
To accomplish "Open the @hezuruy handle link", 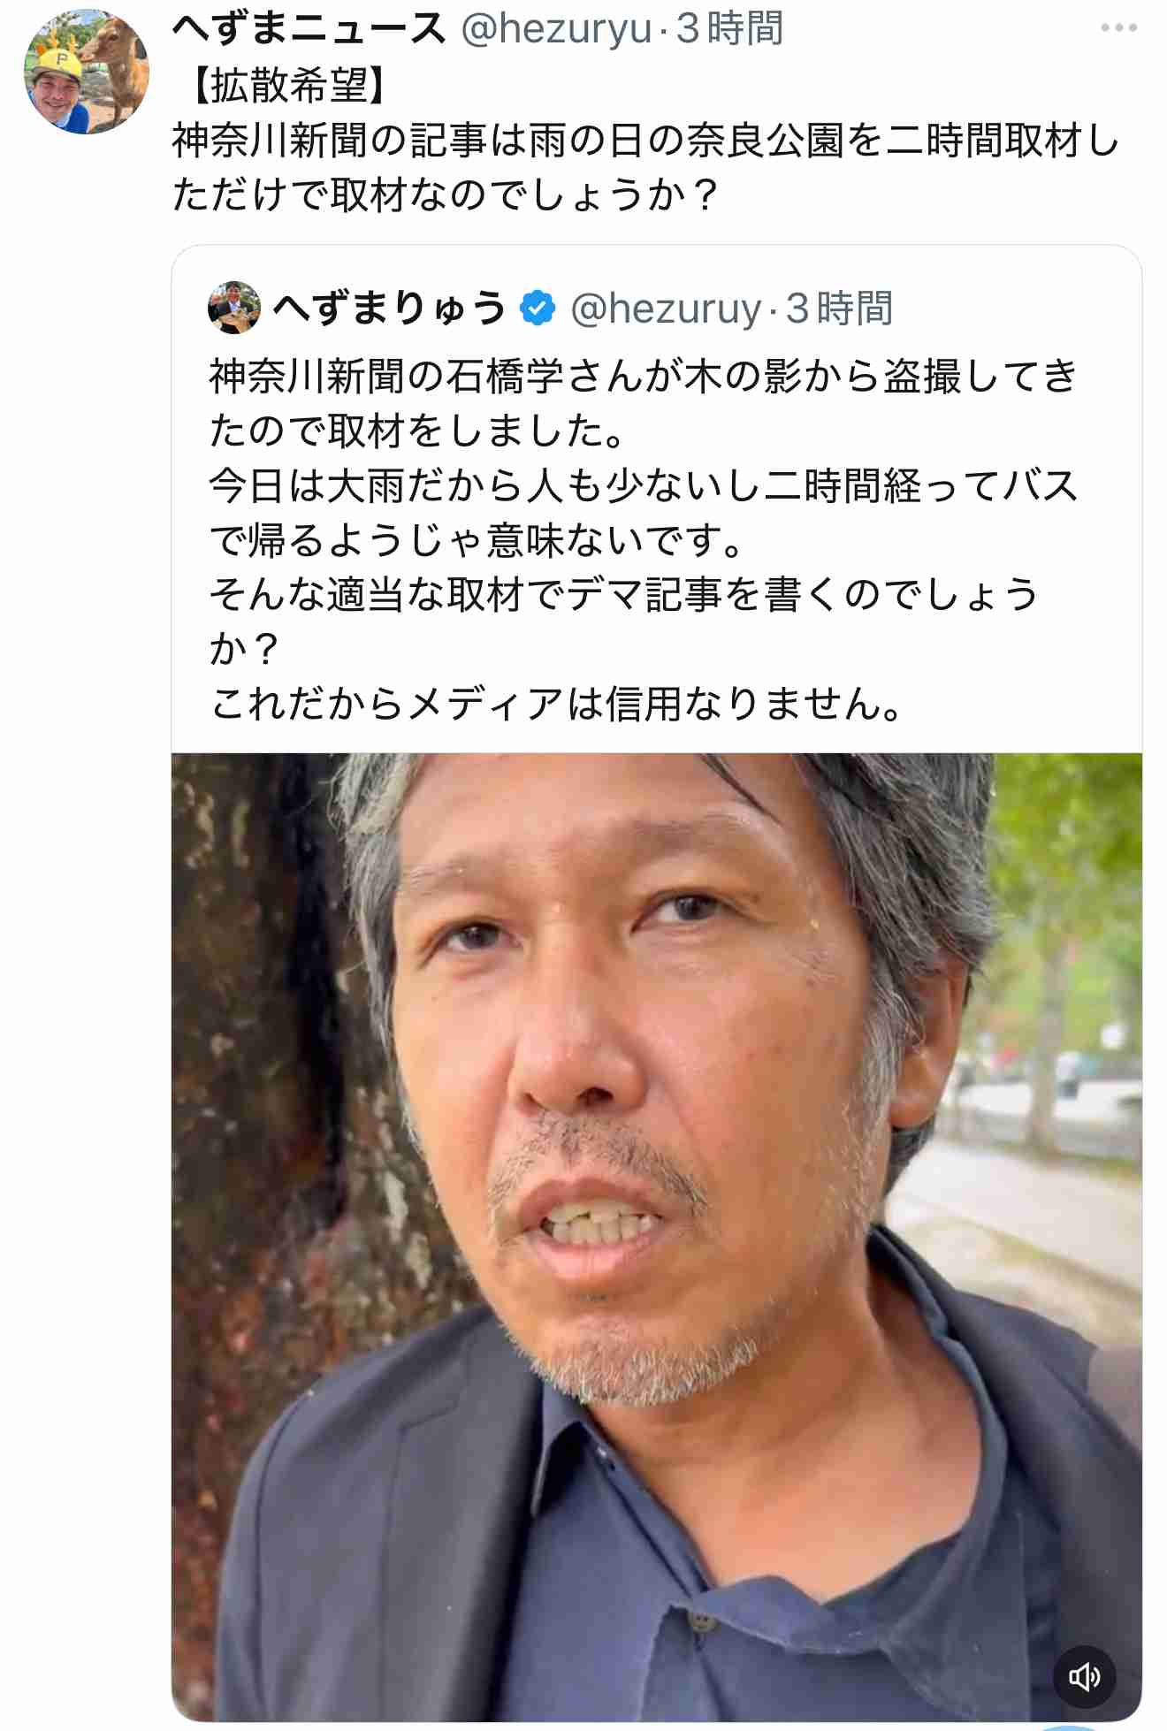I will pyautogui.click(x=666, y=309).
